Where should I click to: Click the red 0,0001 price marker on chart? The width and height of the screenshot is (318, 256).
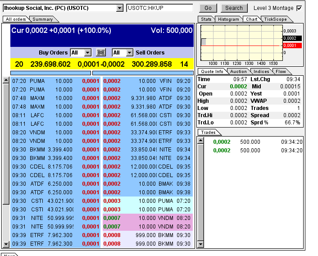(x=292, y=46)
